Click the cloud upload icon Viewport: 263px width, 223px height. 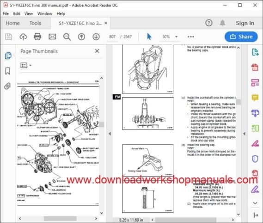coord(23,36)
